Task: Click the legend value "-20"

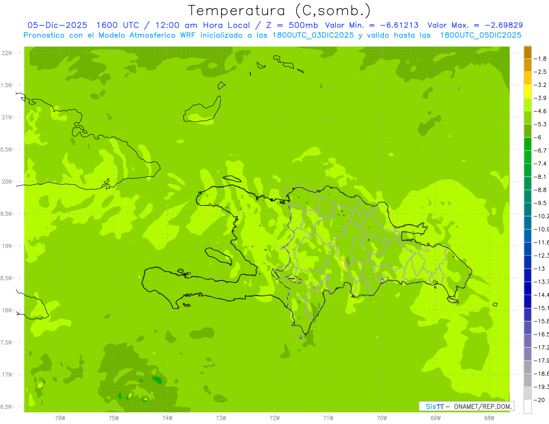Action: (540, 399)
